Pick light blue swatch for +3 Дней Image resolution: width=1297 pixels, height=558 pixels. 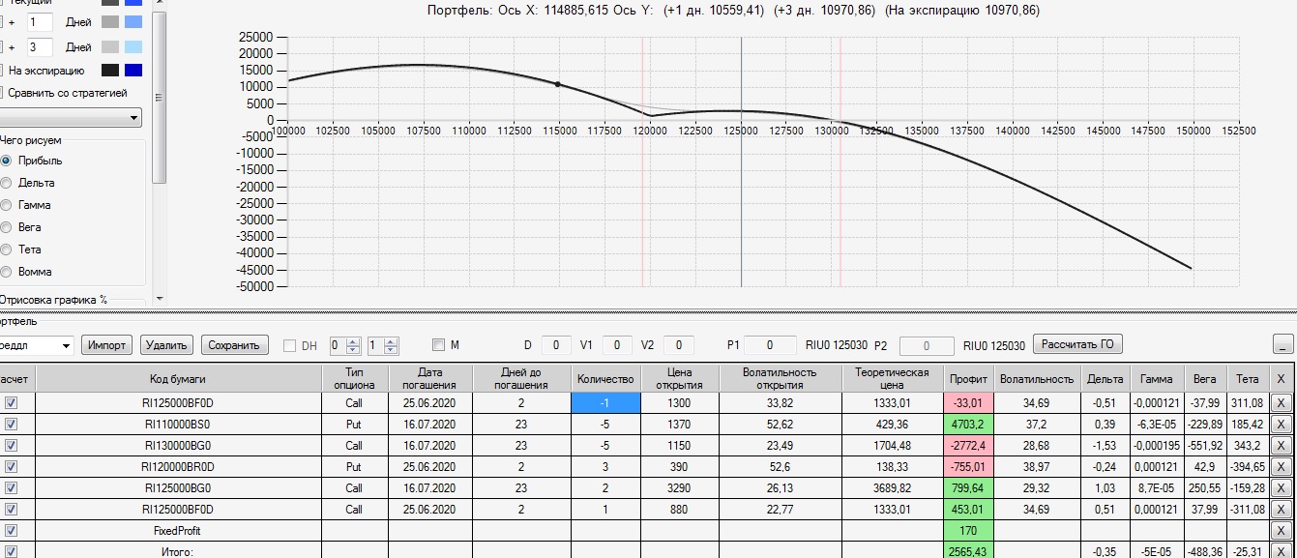[134, 47]
